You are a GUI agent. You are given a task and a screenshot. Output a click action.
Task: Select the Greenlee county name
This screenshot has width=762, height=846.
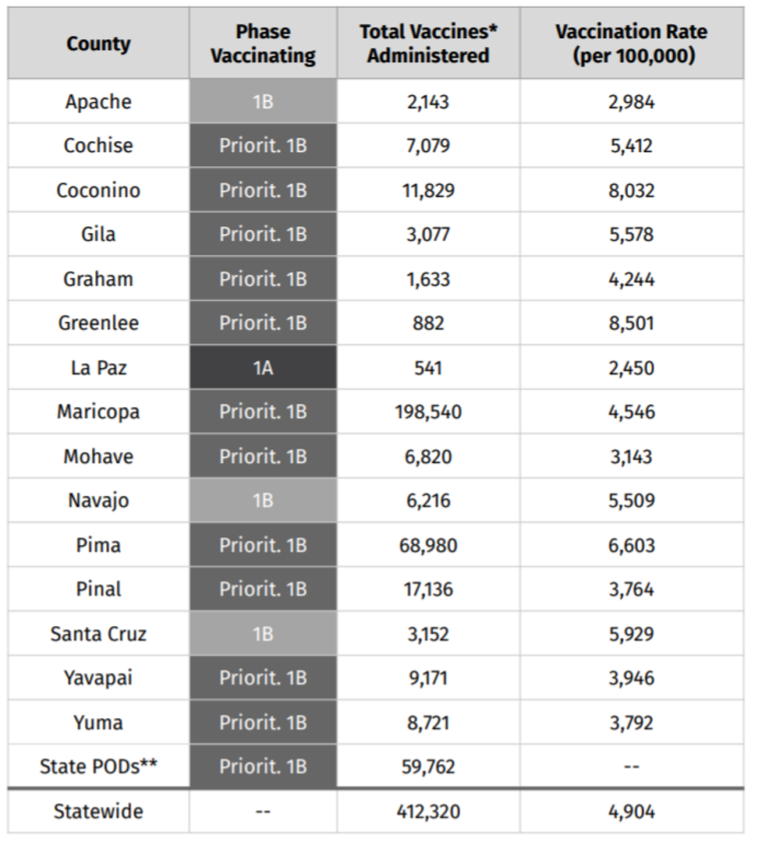click(x=98, y=323)
